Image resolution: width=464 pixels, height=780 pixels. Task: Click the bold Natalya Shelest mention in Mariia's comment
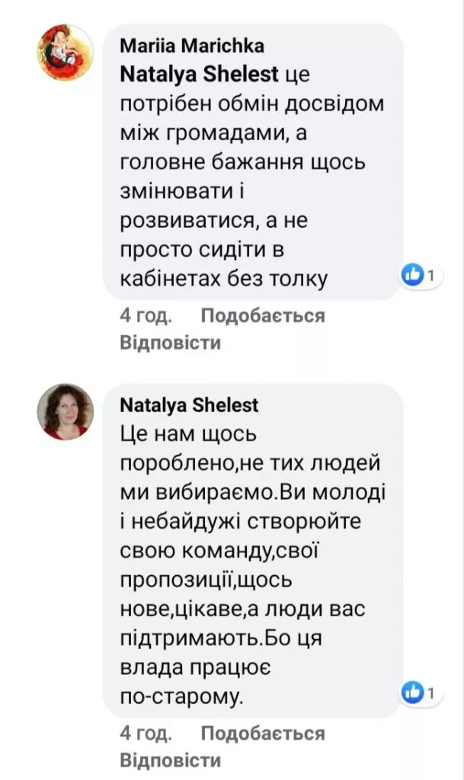pyautogui.click(x=200, y=75)
